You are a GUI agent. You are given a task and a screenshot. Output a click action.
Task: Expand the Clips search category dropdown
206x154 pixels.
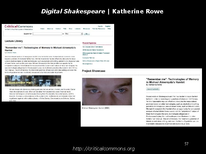pyautogui.click(x=74, y=34)
